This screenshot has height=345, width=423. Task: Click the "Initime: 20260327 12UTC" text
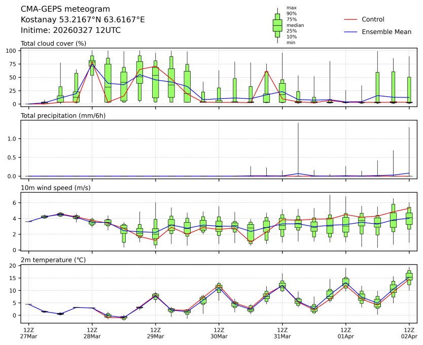(70, 30)
